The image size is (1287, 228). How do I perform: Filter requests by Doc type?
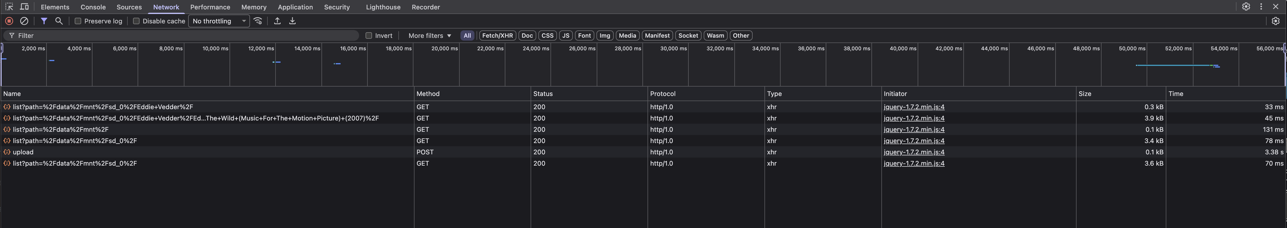[527, 35]
